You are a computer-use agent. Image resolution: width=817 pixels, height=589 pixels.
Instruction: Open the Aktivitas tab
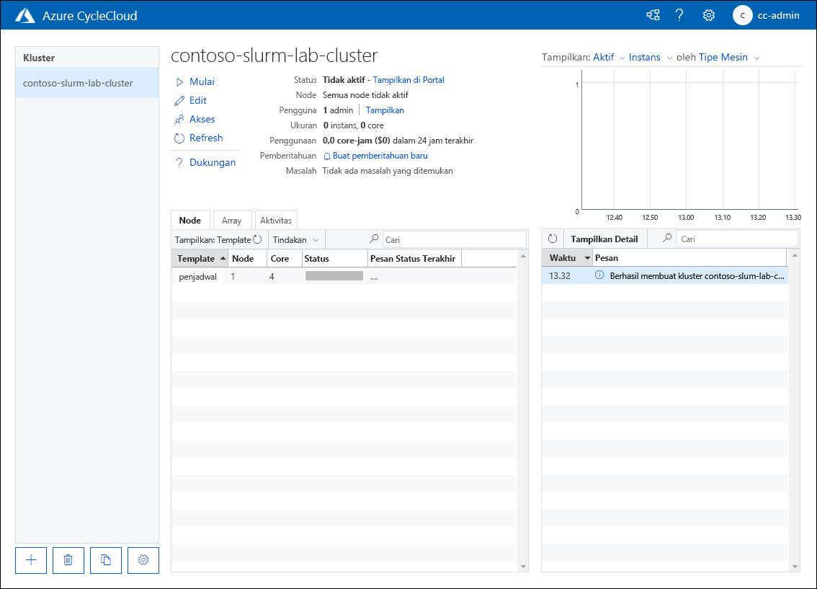[x=276, y=220]
